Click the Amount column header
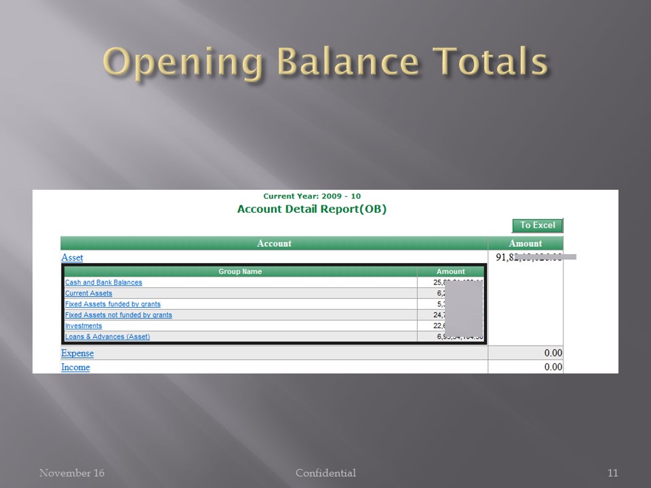The image size is (651, 488). click(x=526, y=243)
